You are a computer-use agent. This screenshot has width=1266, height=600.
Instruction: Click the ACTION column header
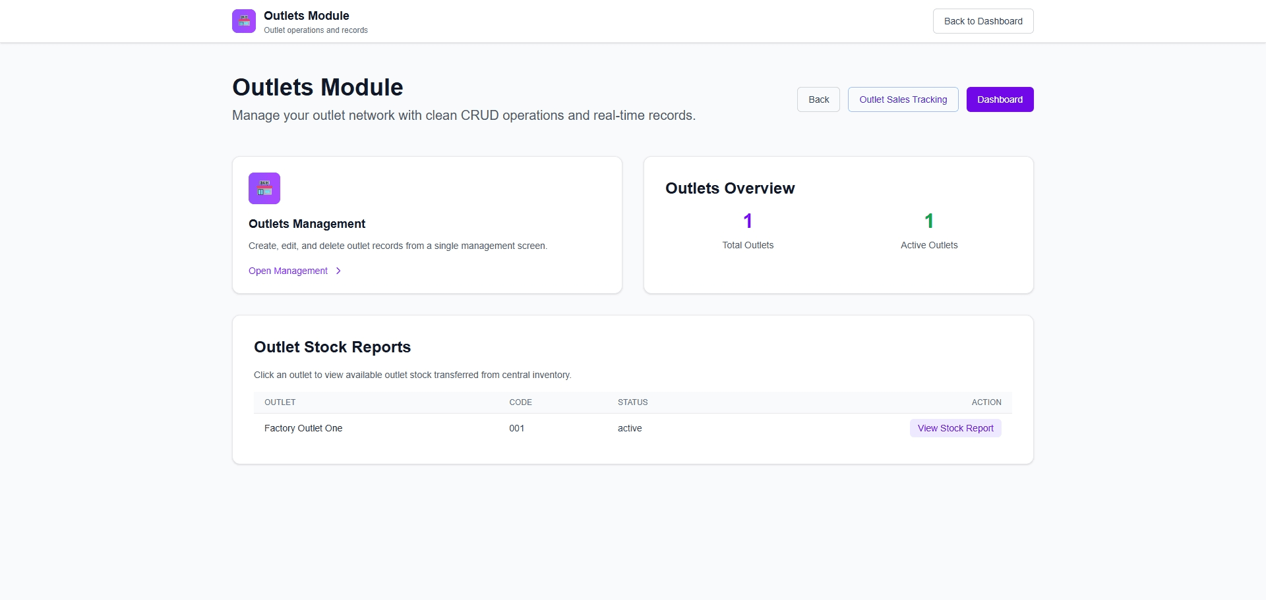pyautogui.click(x=986, y=402)
